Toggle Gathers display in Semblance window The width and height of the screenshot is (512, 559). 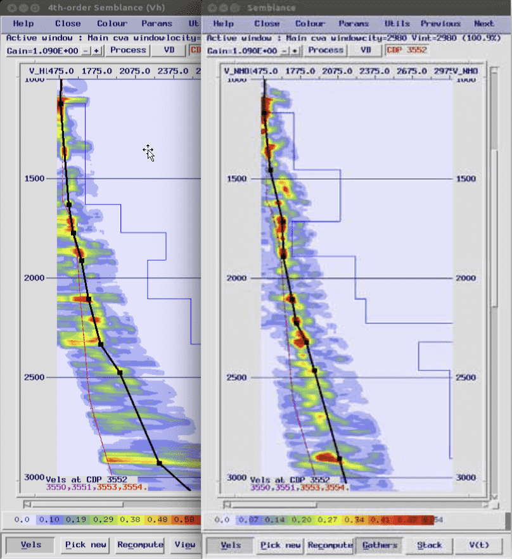[x=380, y=545]
